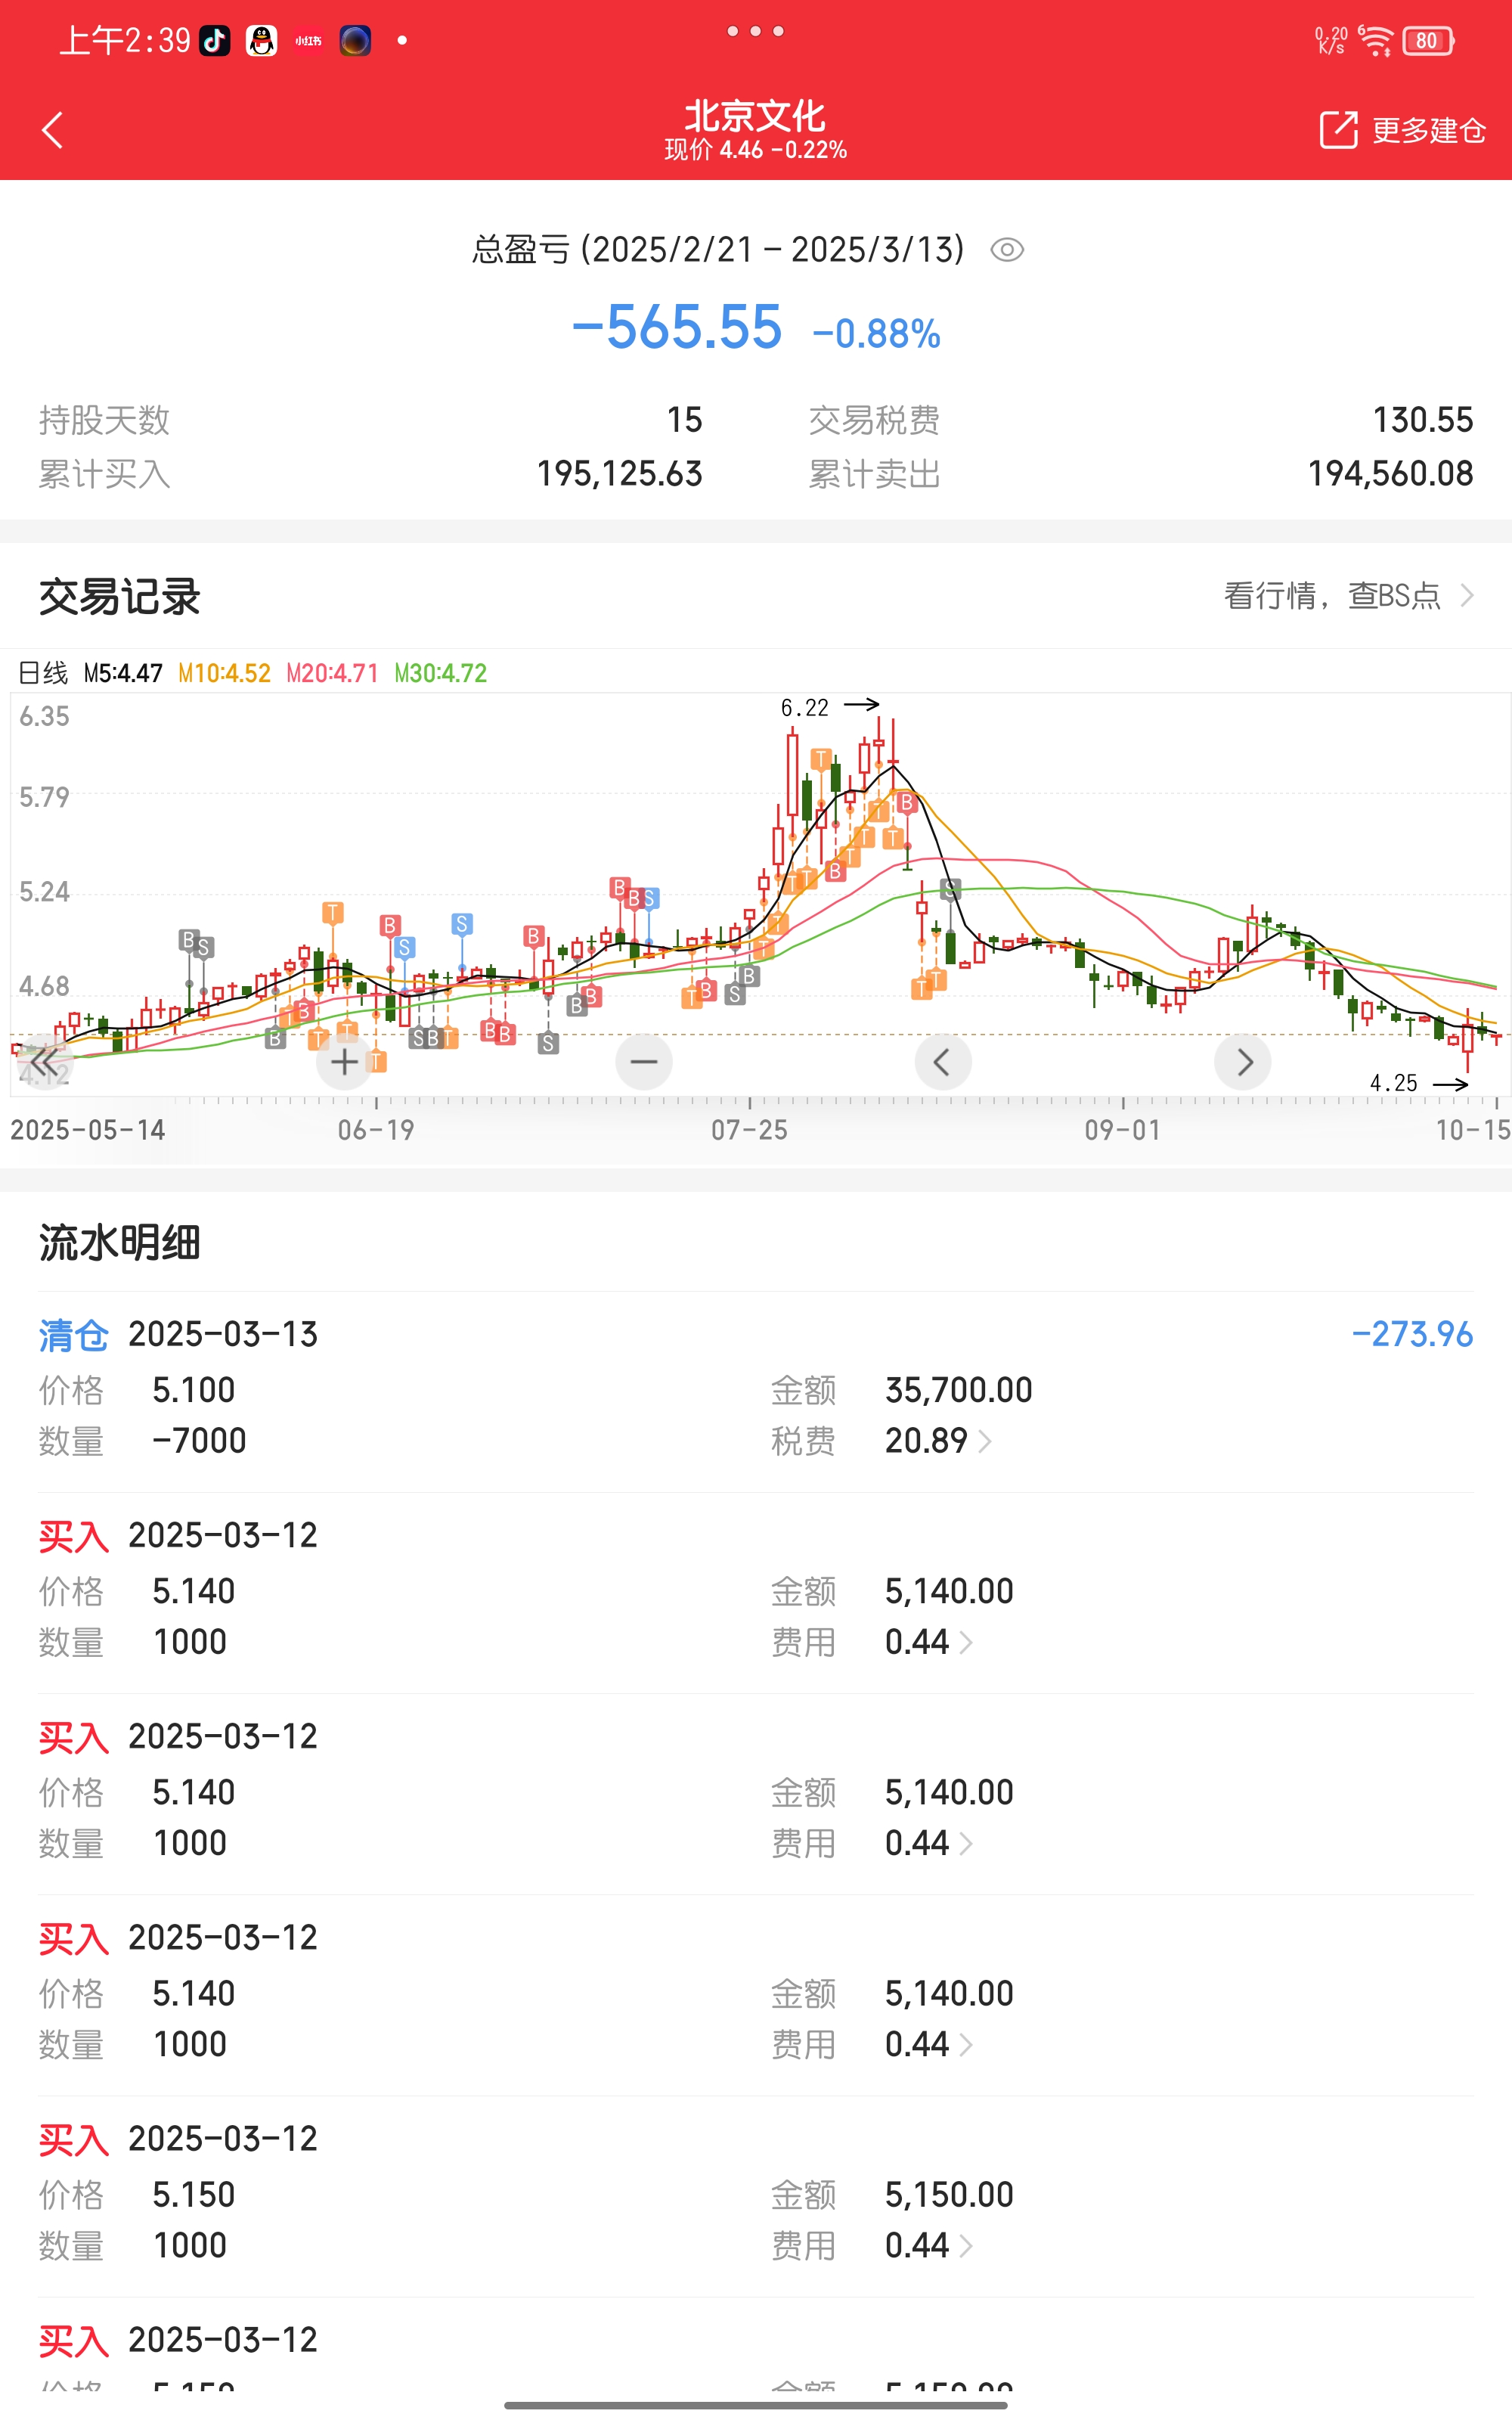The image size is (1512, 2420).
Task: Expand fee 0.44 of first 买入 entry
Action: [x=966, y=1642]
